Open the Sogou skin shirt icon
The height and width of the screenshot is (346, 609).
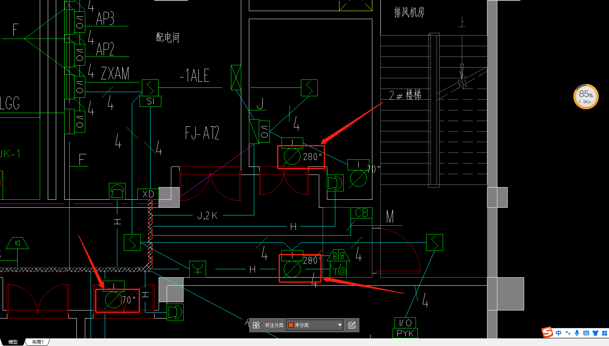595,333
